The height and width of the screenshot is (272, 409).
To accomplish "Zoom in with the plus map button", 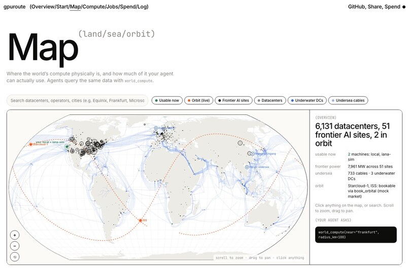I will click(x=15, y=235).
